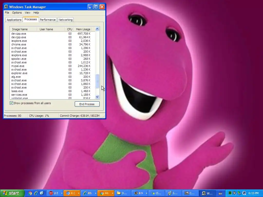
Task: Expand the 8 M taskbar group arrow
Action: click(x=146, y=193)
